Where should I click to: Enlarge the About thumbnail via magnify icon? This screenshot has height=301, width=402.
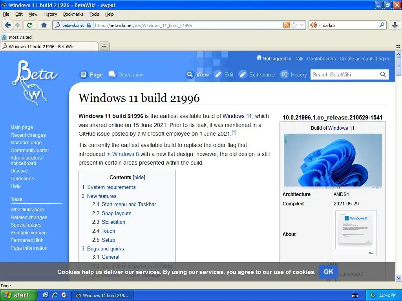(x=371, y=252)
